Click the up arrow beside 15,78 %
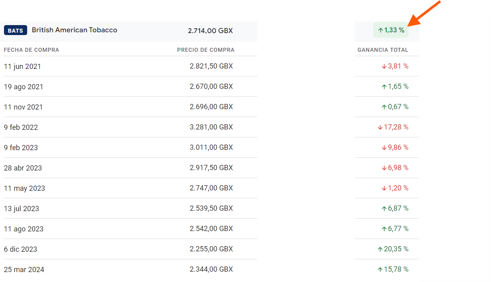The image size is (491, 282). [x=380, y=270]
